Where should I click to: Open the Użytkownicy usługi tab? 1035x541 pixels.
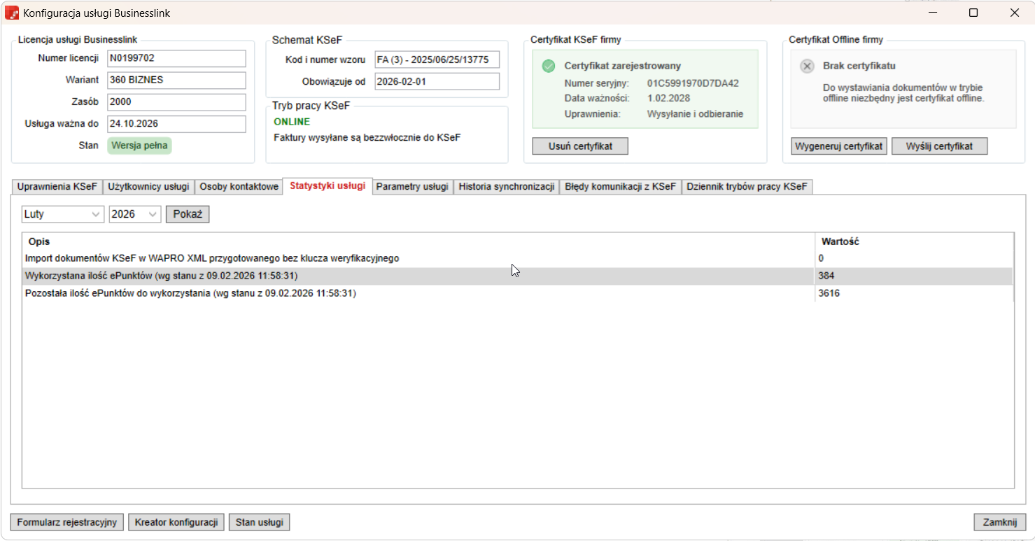148,187
